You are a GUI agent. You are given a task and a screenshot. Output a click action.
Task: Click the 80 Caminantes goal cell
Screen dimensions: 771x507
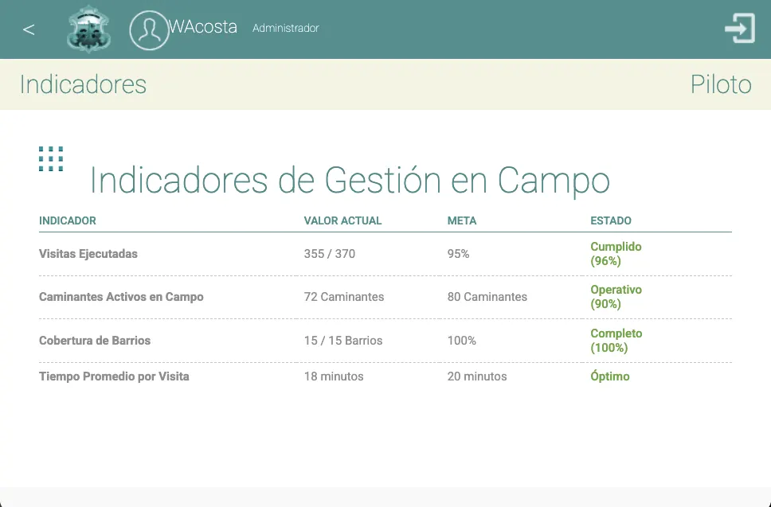click(487, 297)
